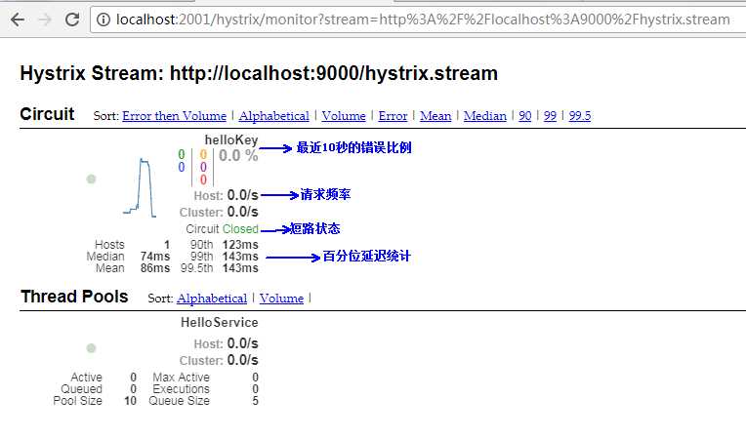Sort circuits by 99.5 percentile
The image size is (746, 439).
(579, 116)
